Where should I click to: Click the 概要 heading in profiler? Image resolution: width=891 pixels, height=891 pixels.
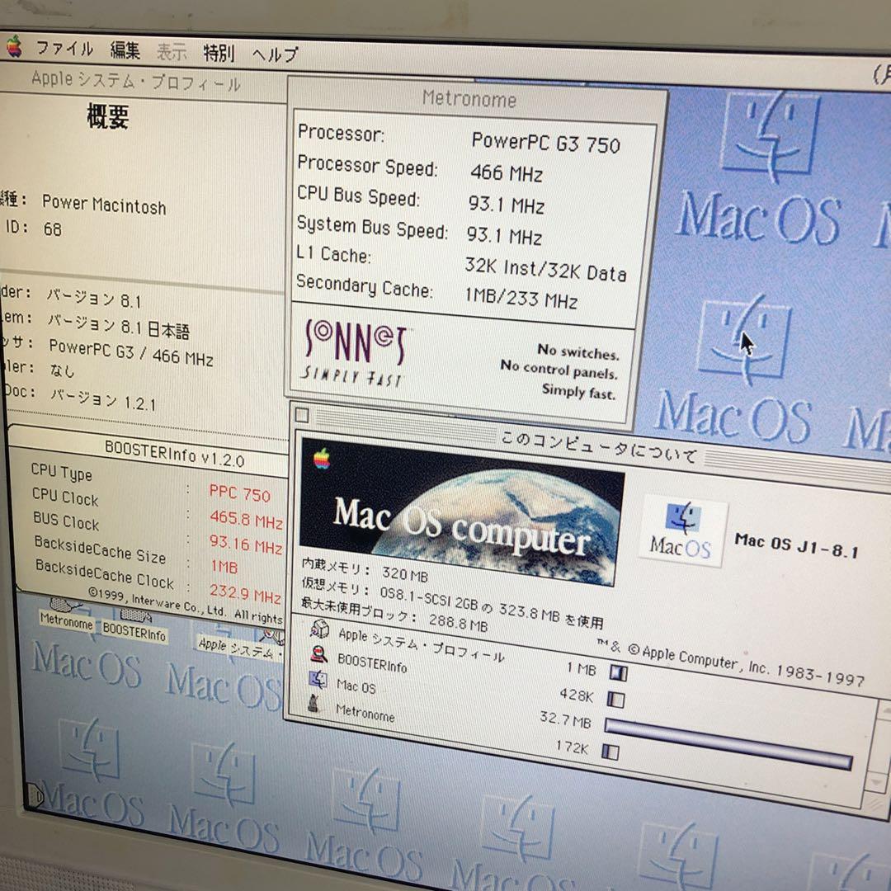click(108, 116)
